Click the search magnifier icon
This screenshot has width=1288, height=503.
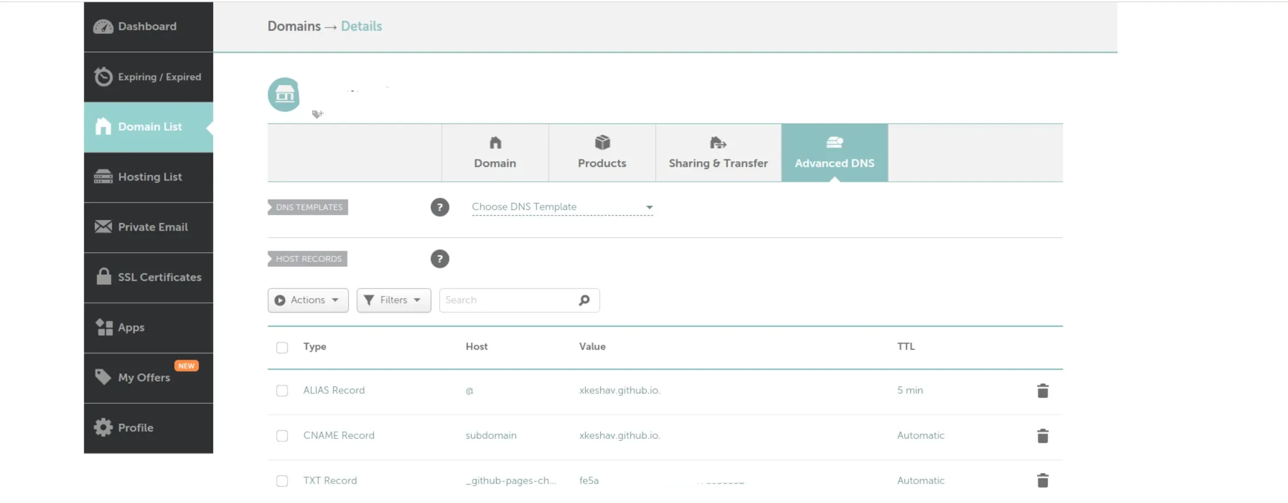click(584, 301)
